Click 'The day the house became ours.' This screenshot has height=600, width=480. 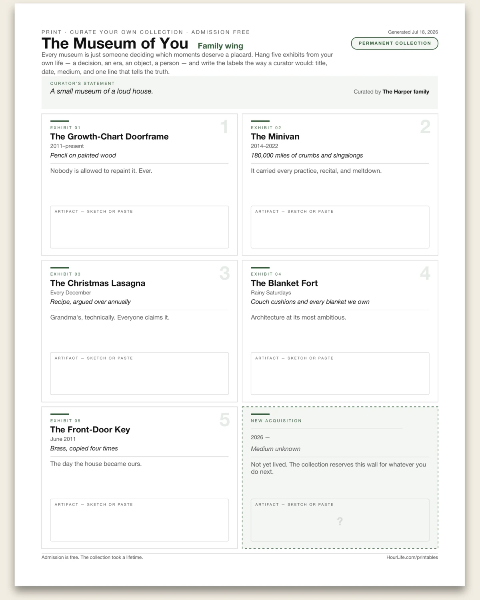click(x=96, y=464)
